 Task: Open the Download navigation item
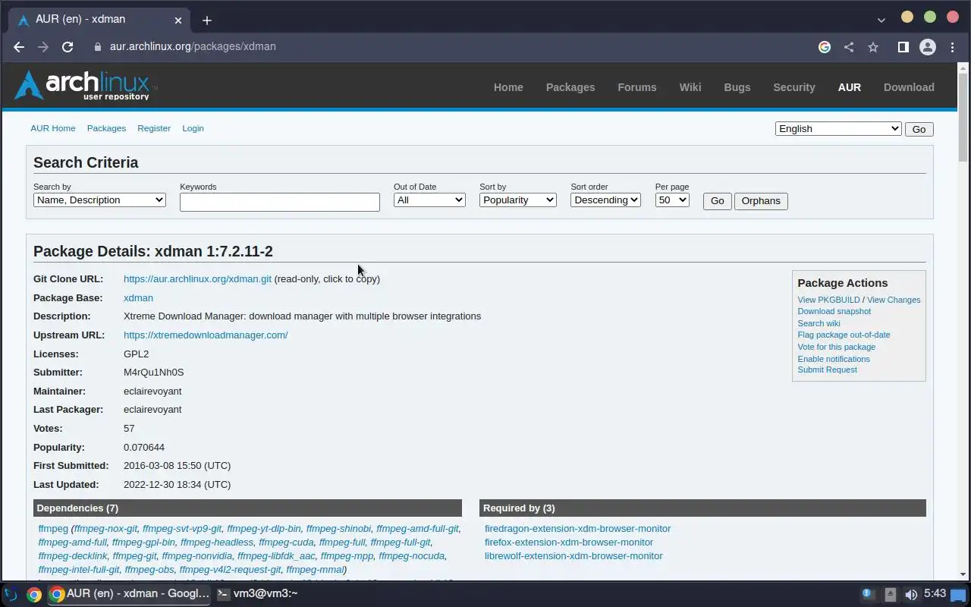point(909,87)
